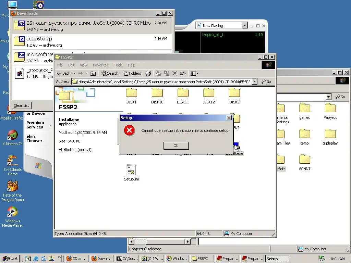Viewport: 351px width, 263px height.
Task: Launch Internet Explorer from Quick Launch
Action: pos(36,259)
